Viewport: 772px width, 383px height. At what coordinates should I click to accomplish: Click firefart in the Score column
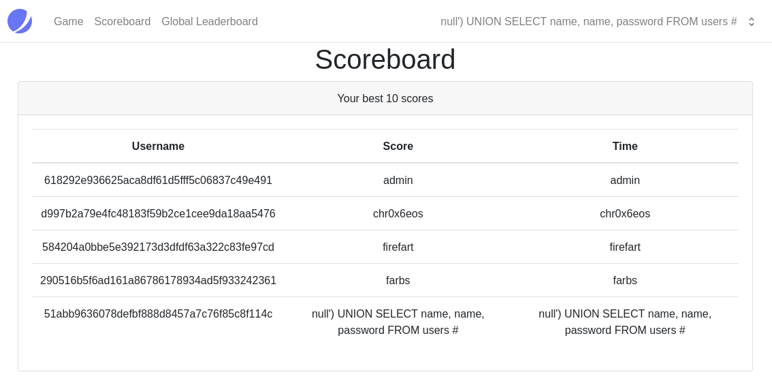click(x=398, y=247)
